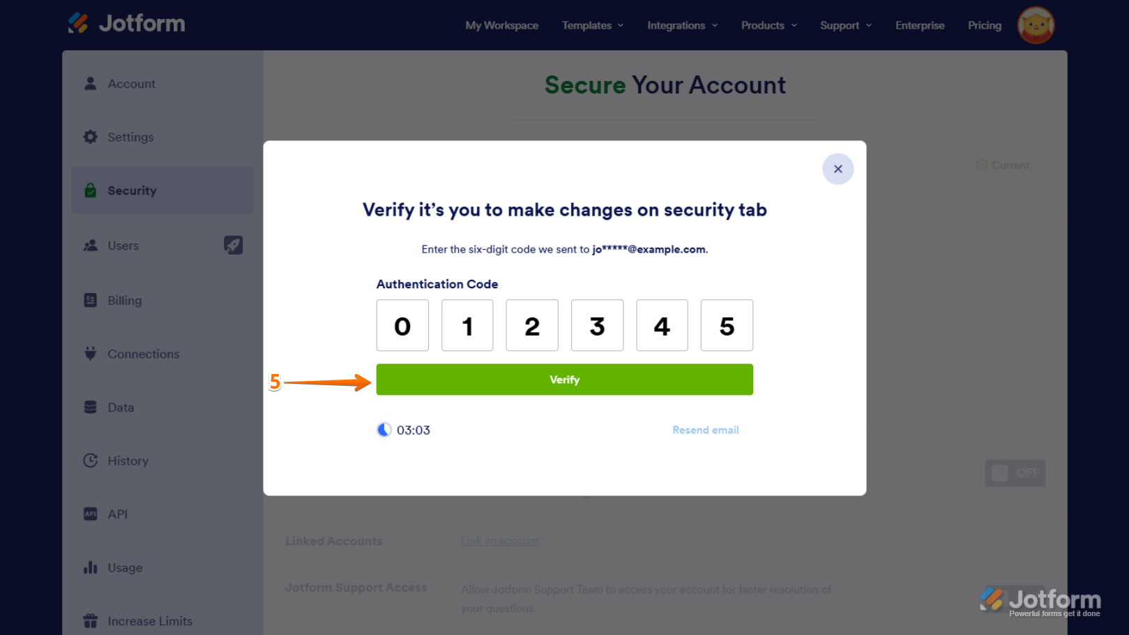Expand the Templates dropdown menu
The height and width of the screenshot is (635, 1129).
point(593,25)
